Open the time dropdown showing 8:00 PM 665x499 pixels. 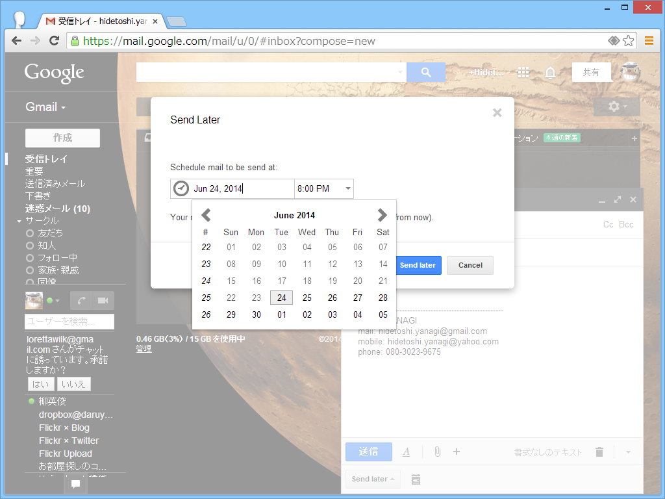pyautogui.click(x=324, y=188)
